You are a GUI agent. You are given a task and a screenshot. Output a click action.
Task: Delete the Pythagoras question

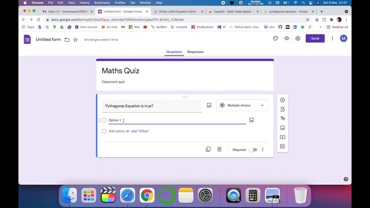pos(220,150)
